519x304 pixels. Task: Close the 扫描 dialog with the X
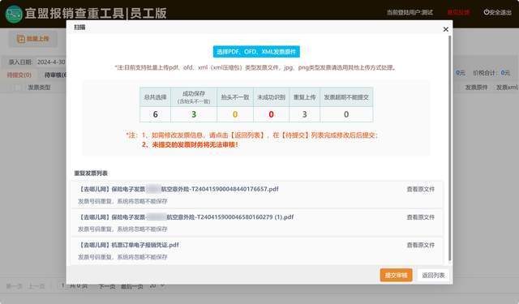click(x=445, y=29)
